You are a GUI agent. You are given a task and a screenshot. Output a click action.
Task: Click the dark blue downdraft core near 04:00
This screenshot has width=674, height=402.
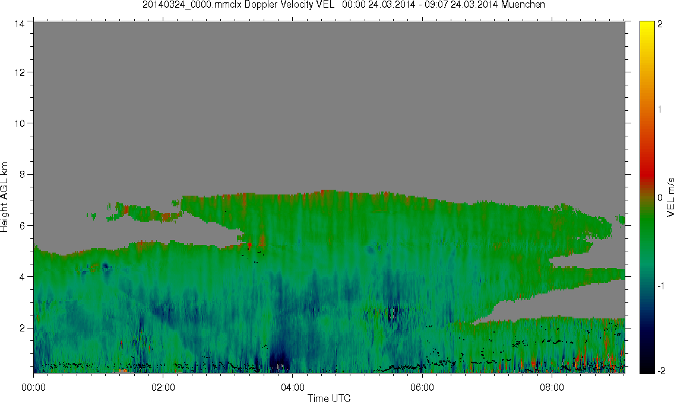coord(280,358)
